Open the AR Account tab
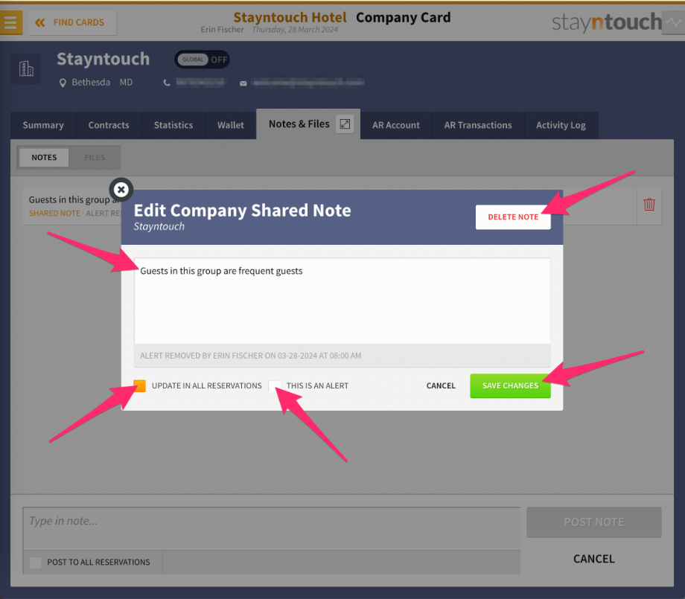Viewport: 685px width, 599px height. click(x=396, y=125)
